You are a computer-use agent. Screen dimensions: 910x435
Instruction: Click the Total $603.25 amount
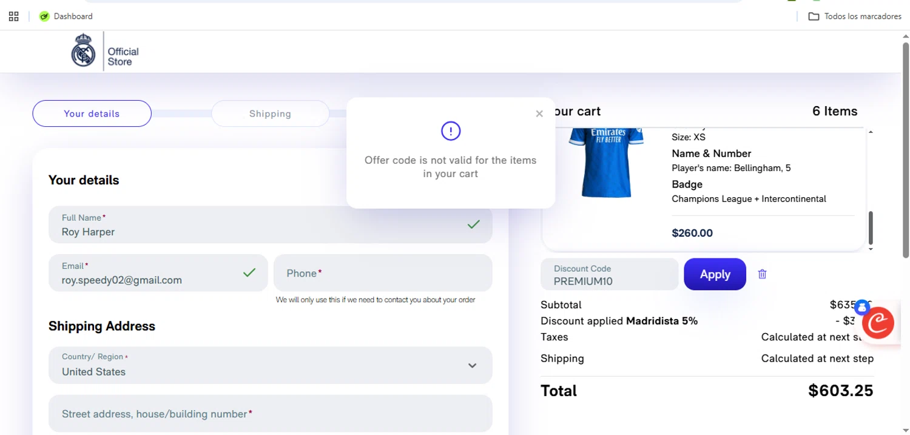(840, 391)
